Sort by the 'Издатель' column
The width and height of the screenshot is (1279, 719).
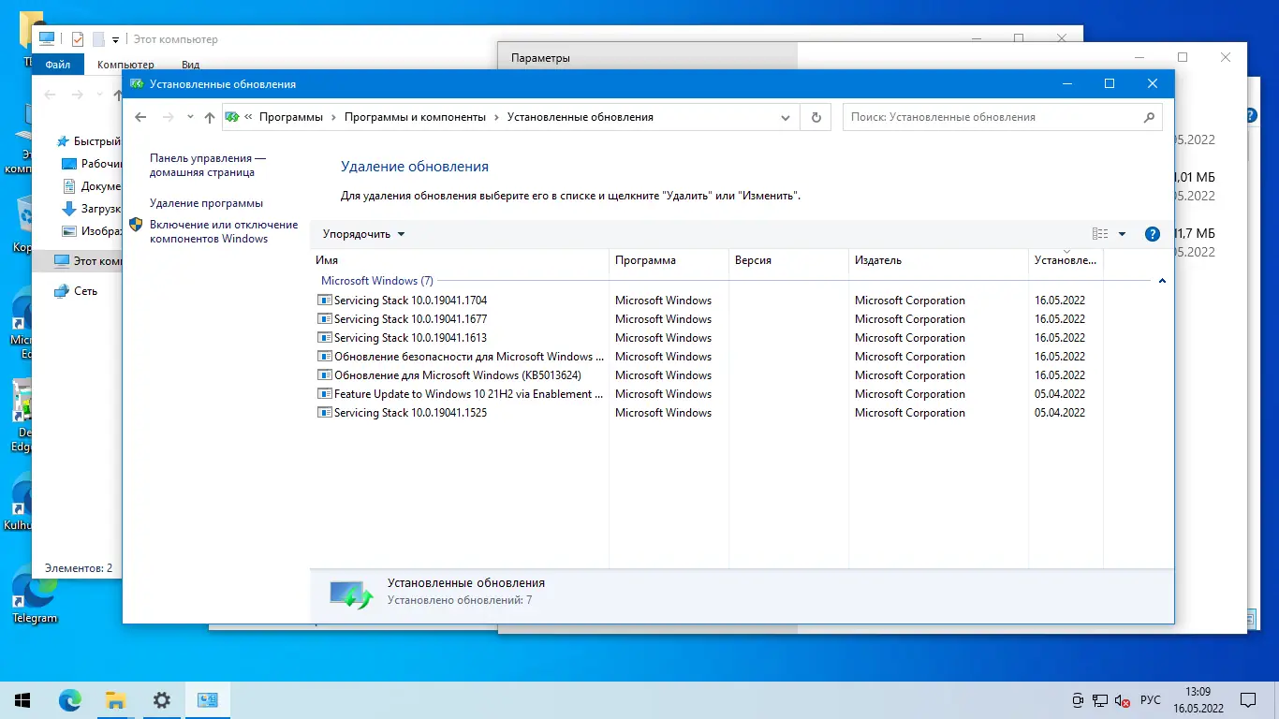click(x=938, y=260)
